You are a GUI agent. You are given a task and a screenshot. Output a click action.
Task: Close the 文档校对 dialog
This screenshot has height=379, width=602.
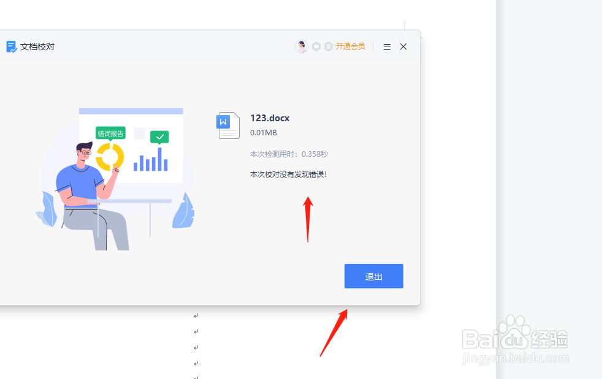[x=403, y=47]
